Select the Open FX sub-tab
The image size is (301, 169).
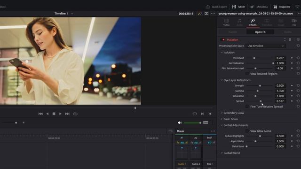[x=260, y=32]
